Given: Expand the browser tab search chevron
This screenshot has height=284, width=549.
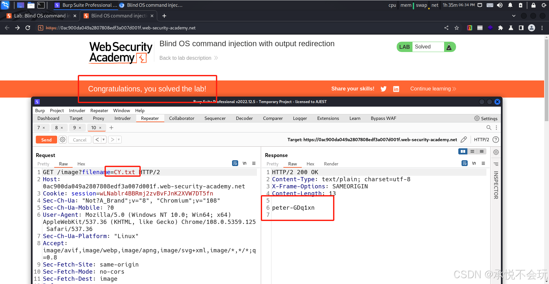Looking at the screenshot, I should pyautogui.click(x=514, y=16).
